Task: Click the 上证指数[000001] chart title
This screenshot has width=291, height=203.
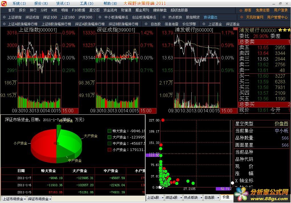Action: (38, 30)
